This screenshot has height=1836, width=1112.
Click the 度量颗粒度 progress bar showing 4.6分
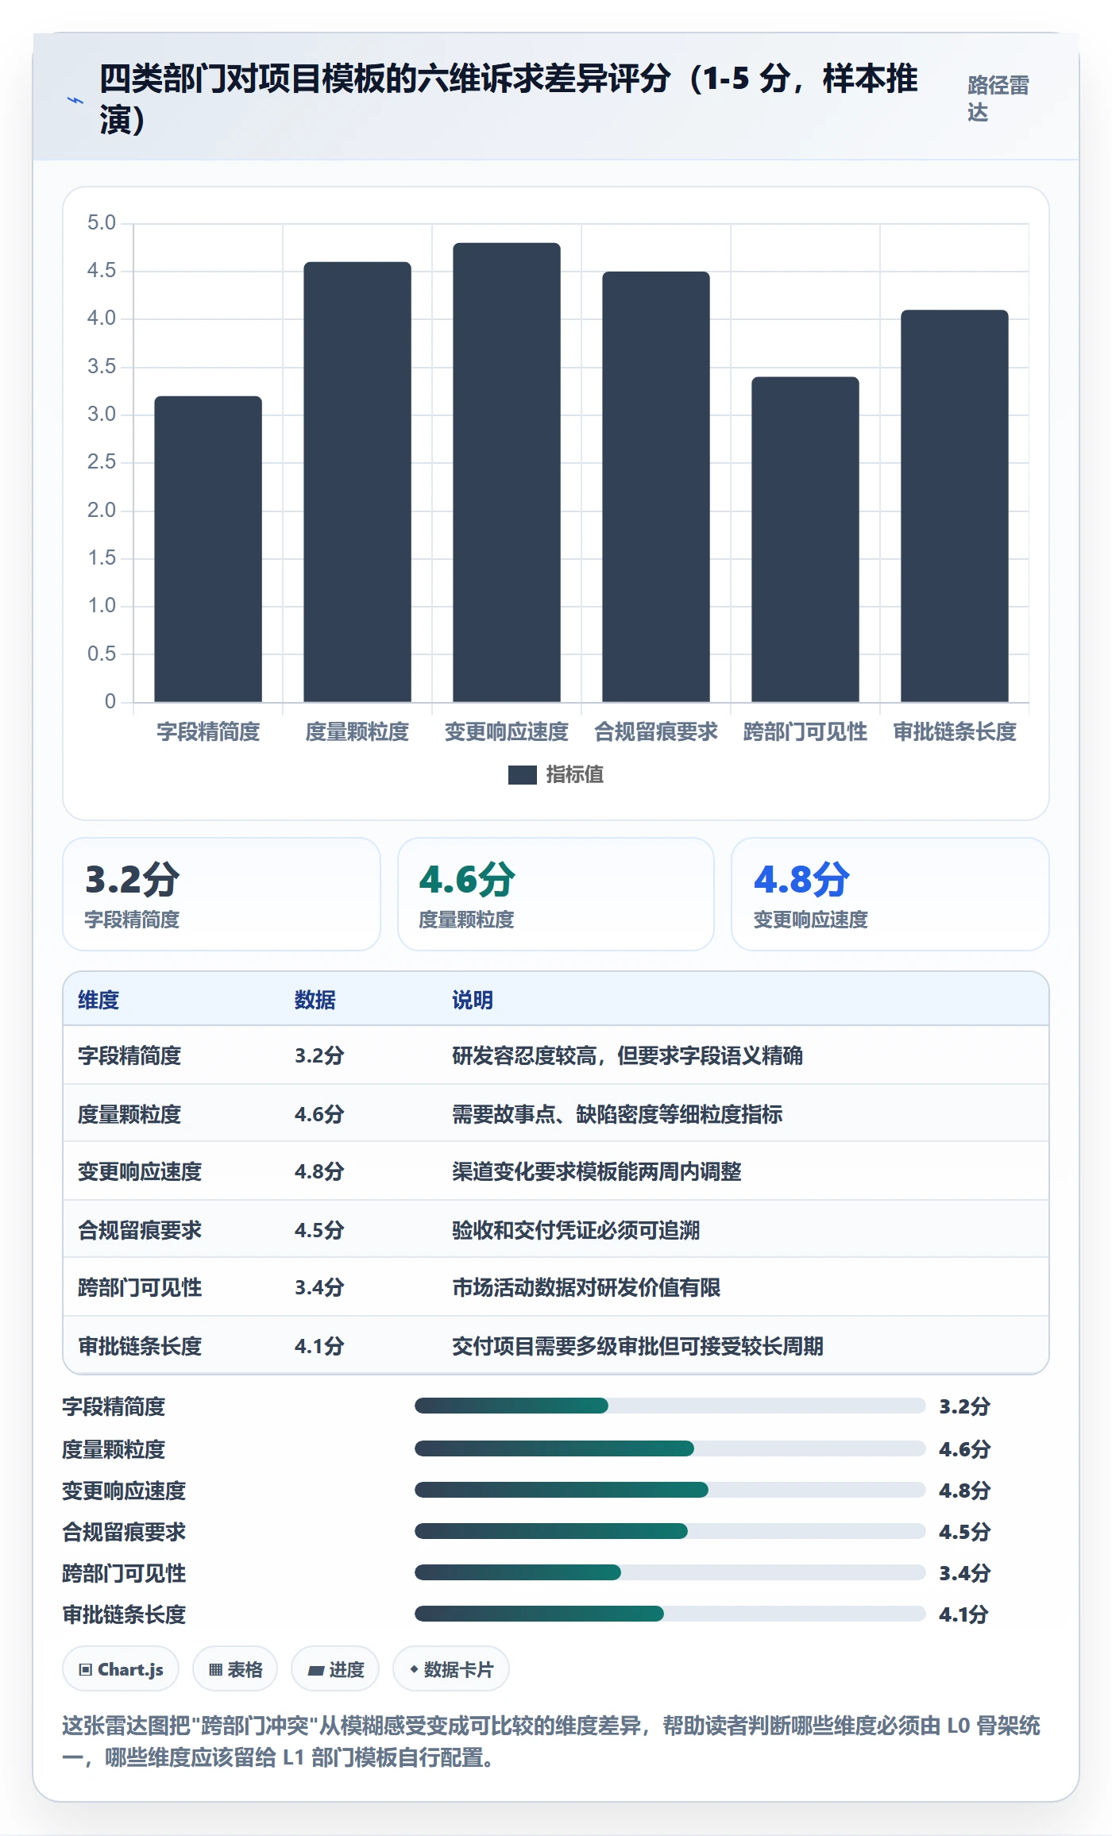click(x=670, y=1448)
